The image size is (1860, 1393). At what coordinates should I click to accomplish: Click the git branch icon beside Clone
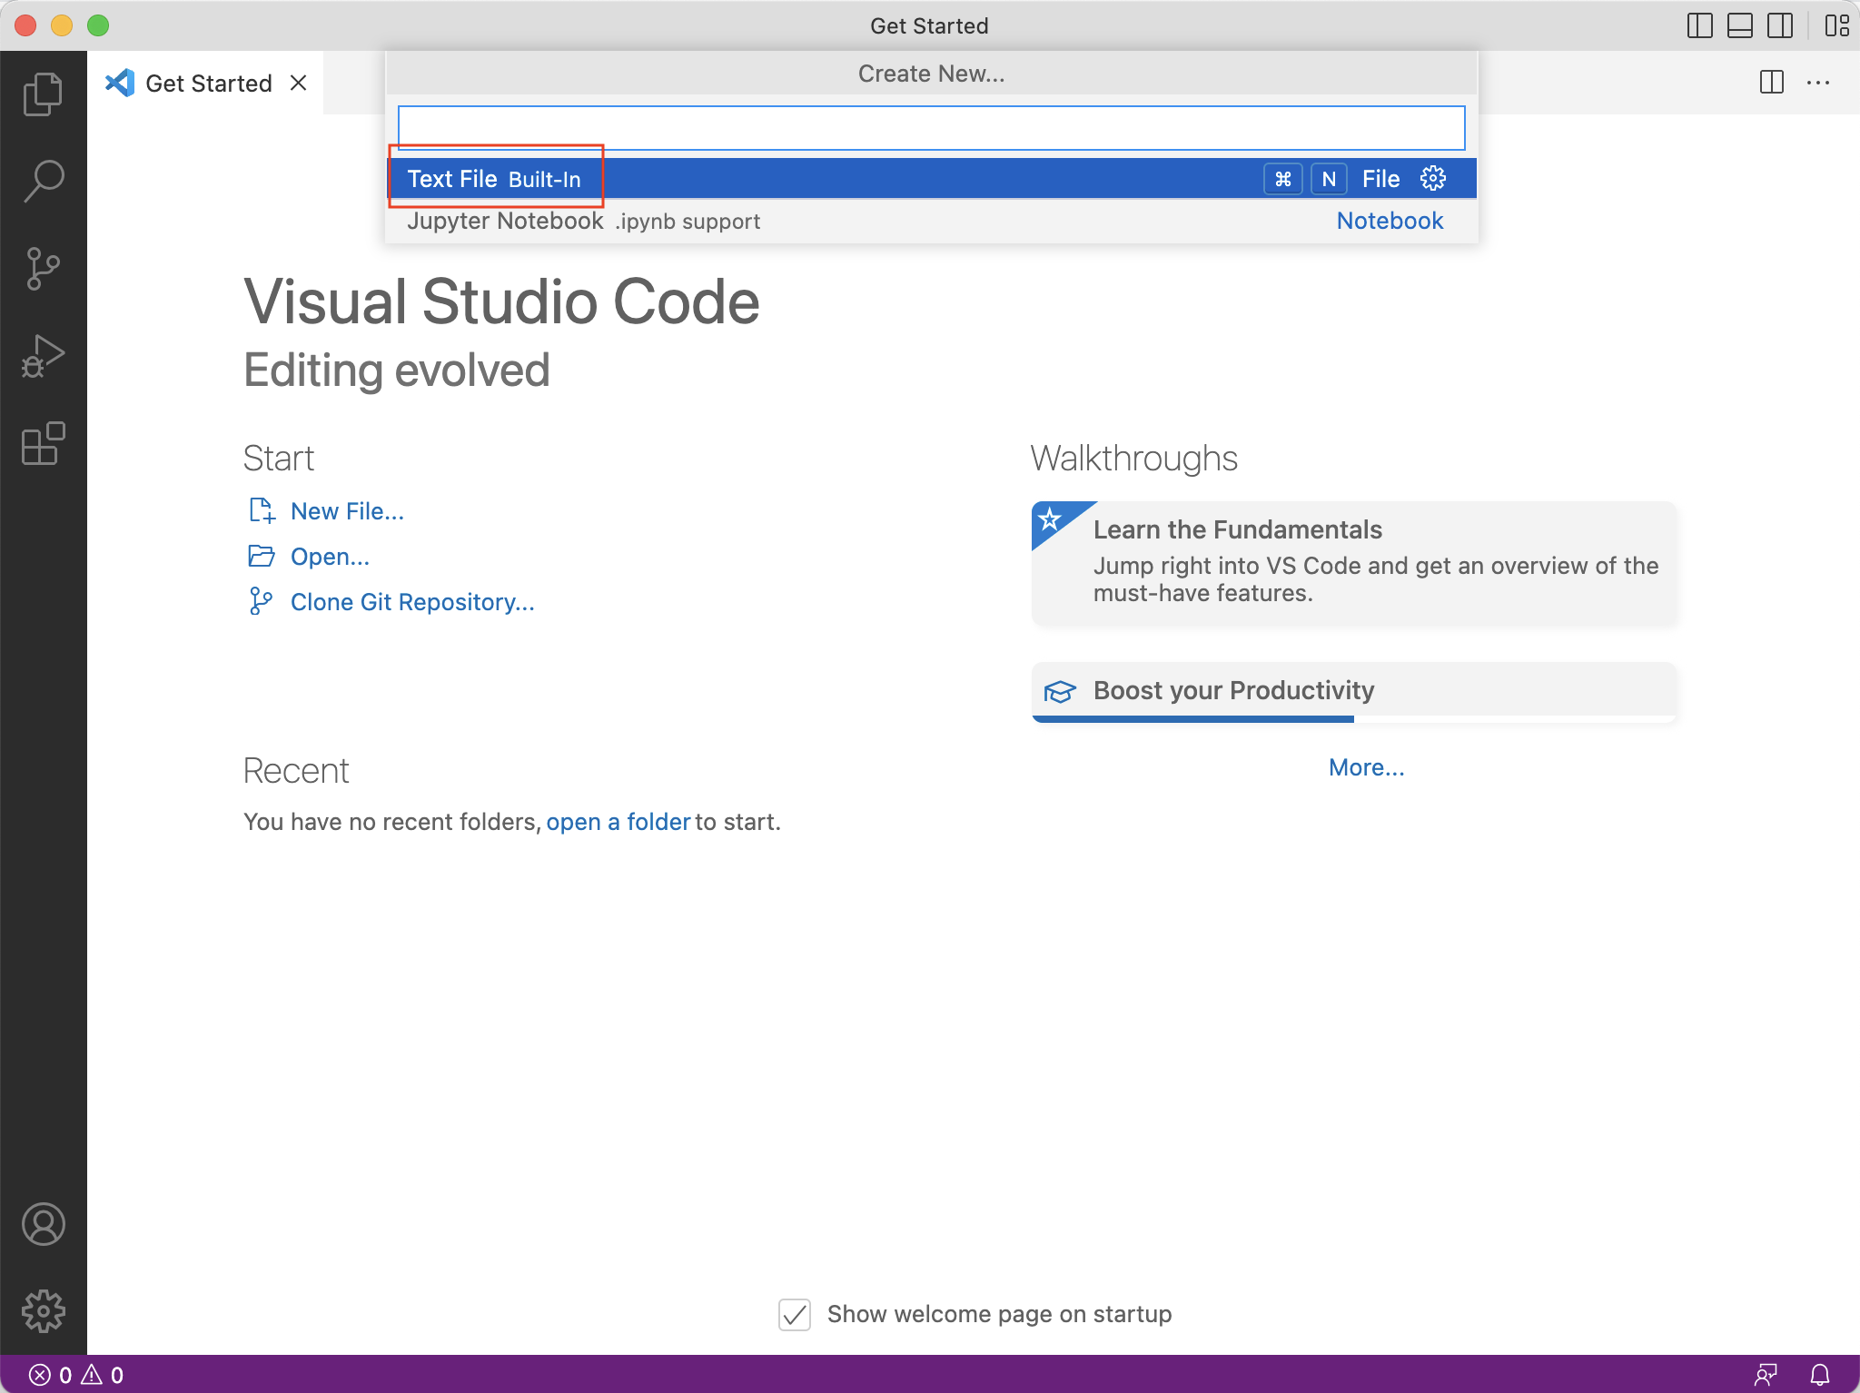coord(260,601)
